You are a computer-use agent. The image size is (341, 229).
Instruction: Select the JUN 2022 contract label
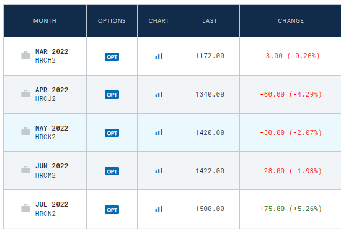click(52, 166)
